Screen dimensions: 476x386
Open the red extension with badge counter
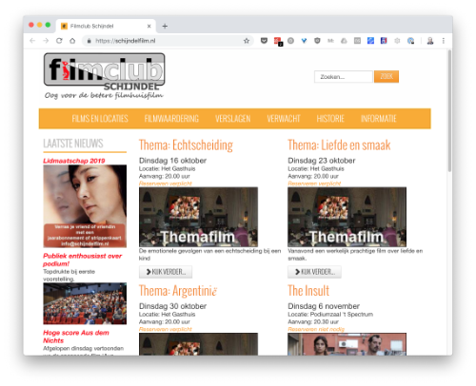[x=278, y=41]
